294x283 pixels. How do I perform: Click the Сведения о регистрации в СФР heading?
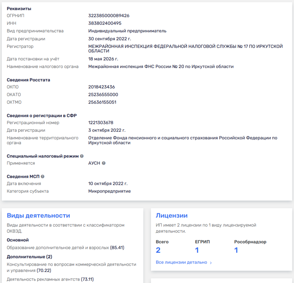coord(42,116)
